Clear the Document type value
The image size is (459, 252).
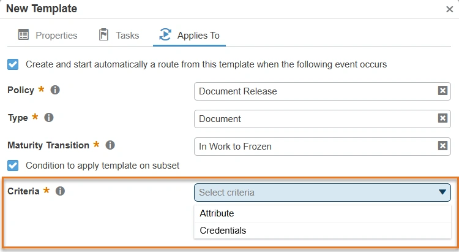442,118
